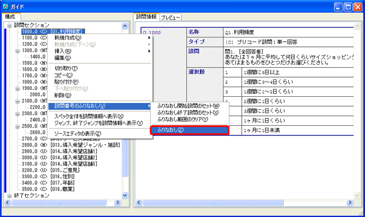365x217 pixels.
Task: Choose 削除(D) from context menu
Action: 100,96
